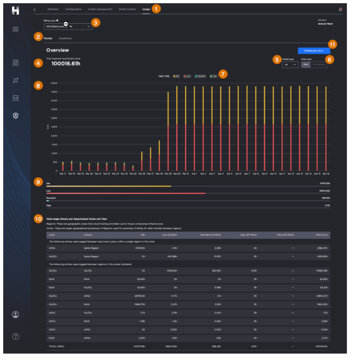Open the hamburger menu in sidebar
This screenshot has width=353, height=360.
point(15,29)
